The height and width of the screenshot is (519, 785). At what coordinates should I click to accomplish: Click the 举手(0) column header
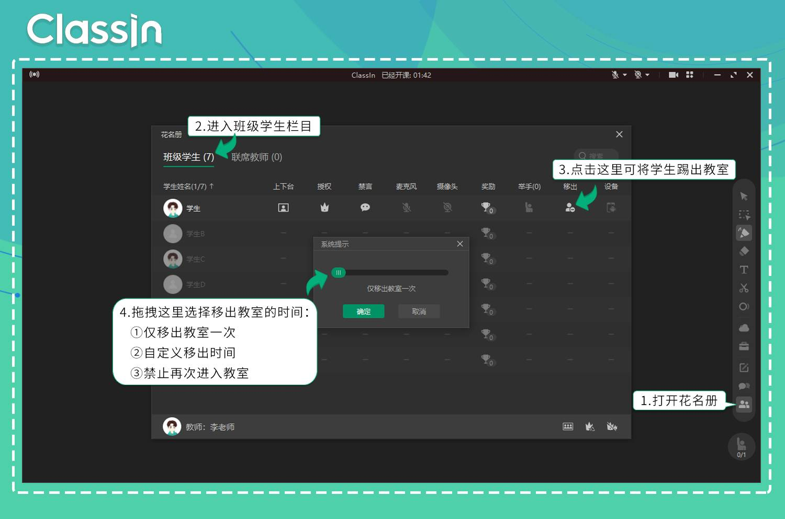[529, 187]
